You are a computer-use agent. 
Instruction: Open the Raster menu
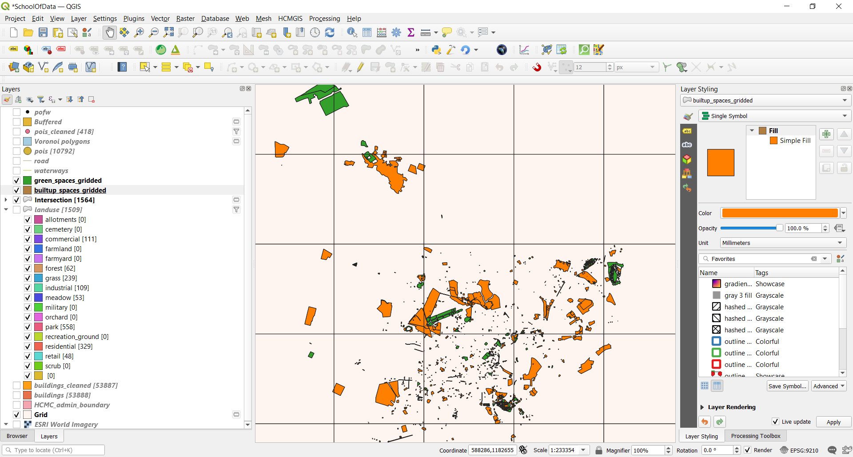[x=185, y=19]
